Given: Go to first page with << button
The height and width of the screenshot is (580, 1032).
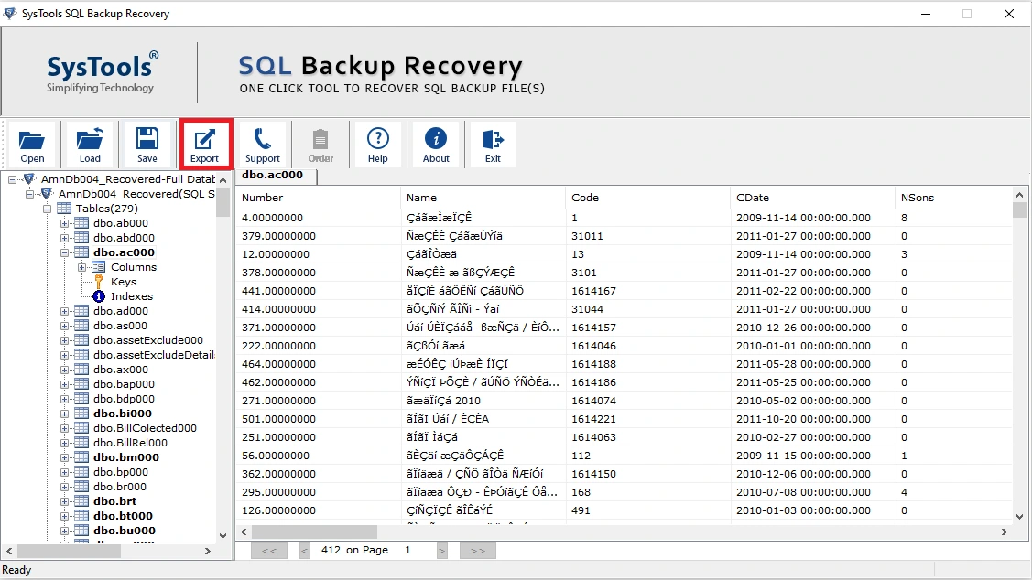Looking at the screenshot, I should coord(269,551).
